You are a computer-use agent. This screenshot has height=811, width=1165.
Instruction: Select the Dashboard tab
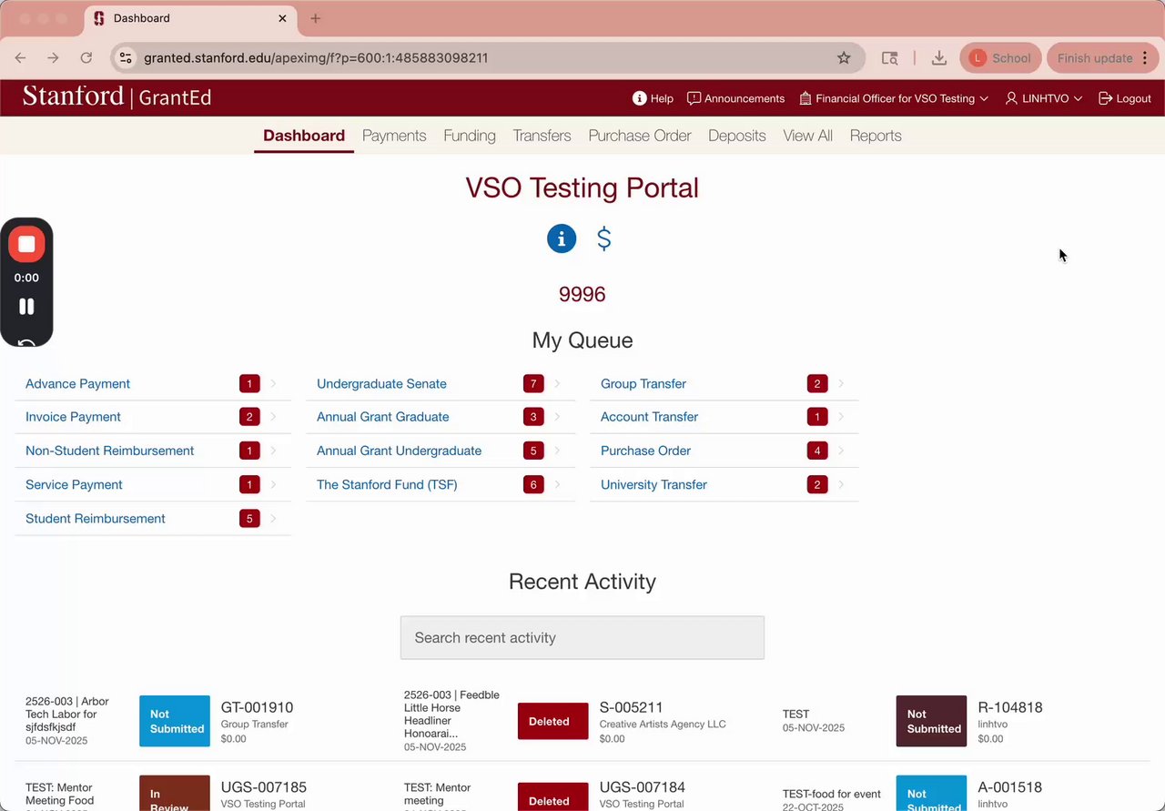click(x=304, y=136)
